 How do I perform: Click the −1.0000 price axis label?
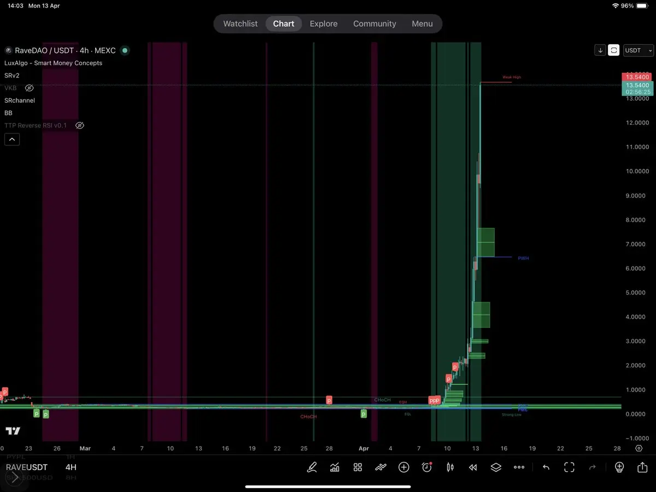pos(637,438)
